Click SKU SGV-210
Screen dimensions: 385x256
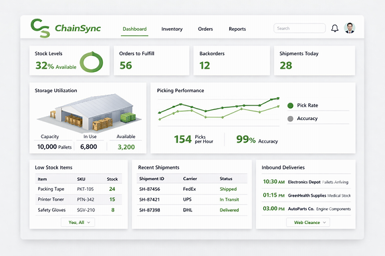pyautogui.click(x=86, y=210)
